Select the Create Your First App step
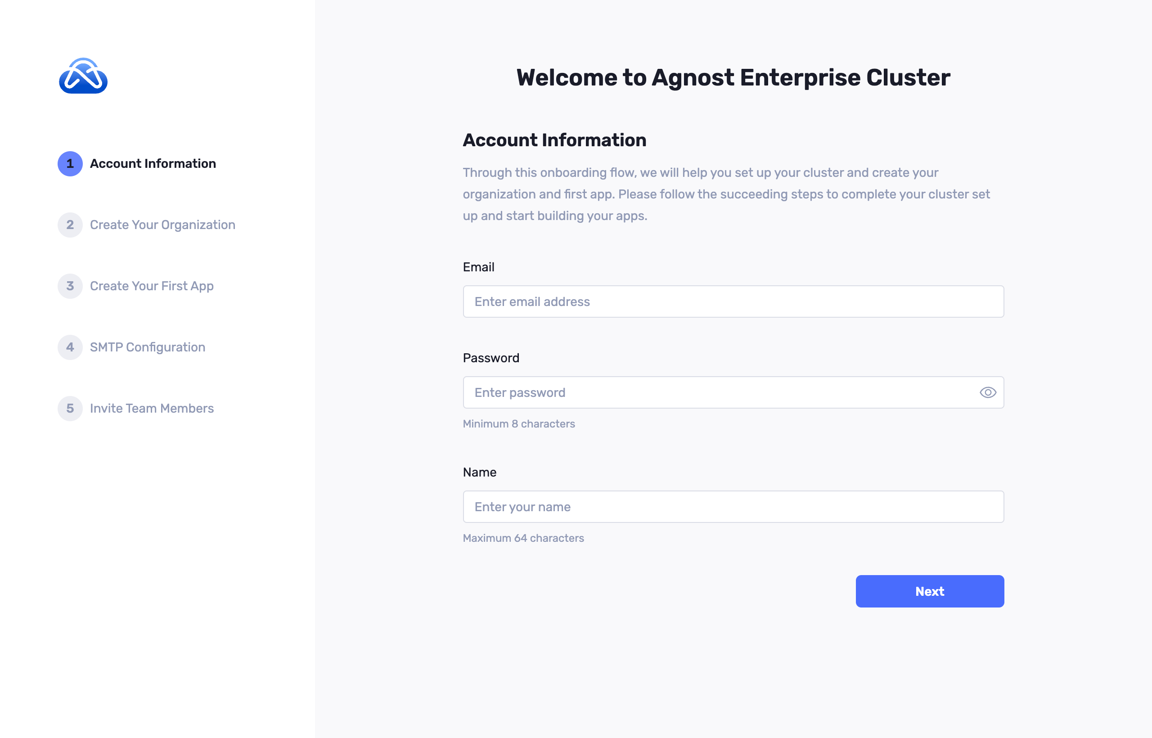The width and height of the screenshot is (1152, 738). point(152,286)
